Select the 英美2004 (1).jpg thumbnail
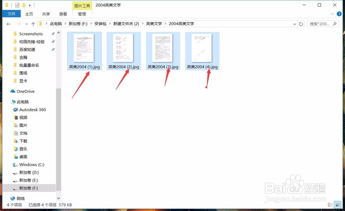 point(84,48)
